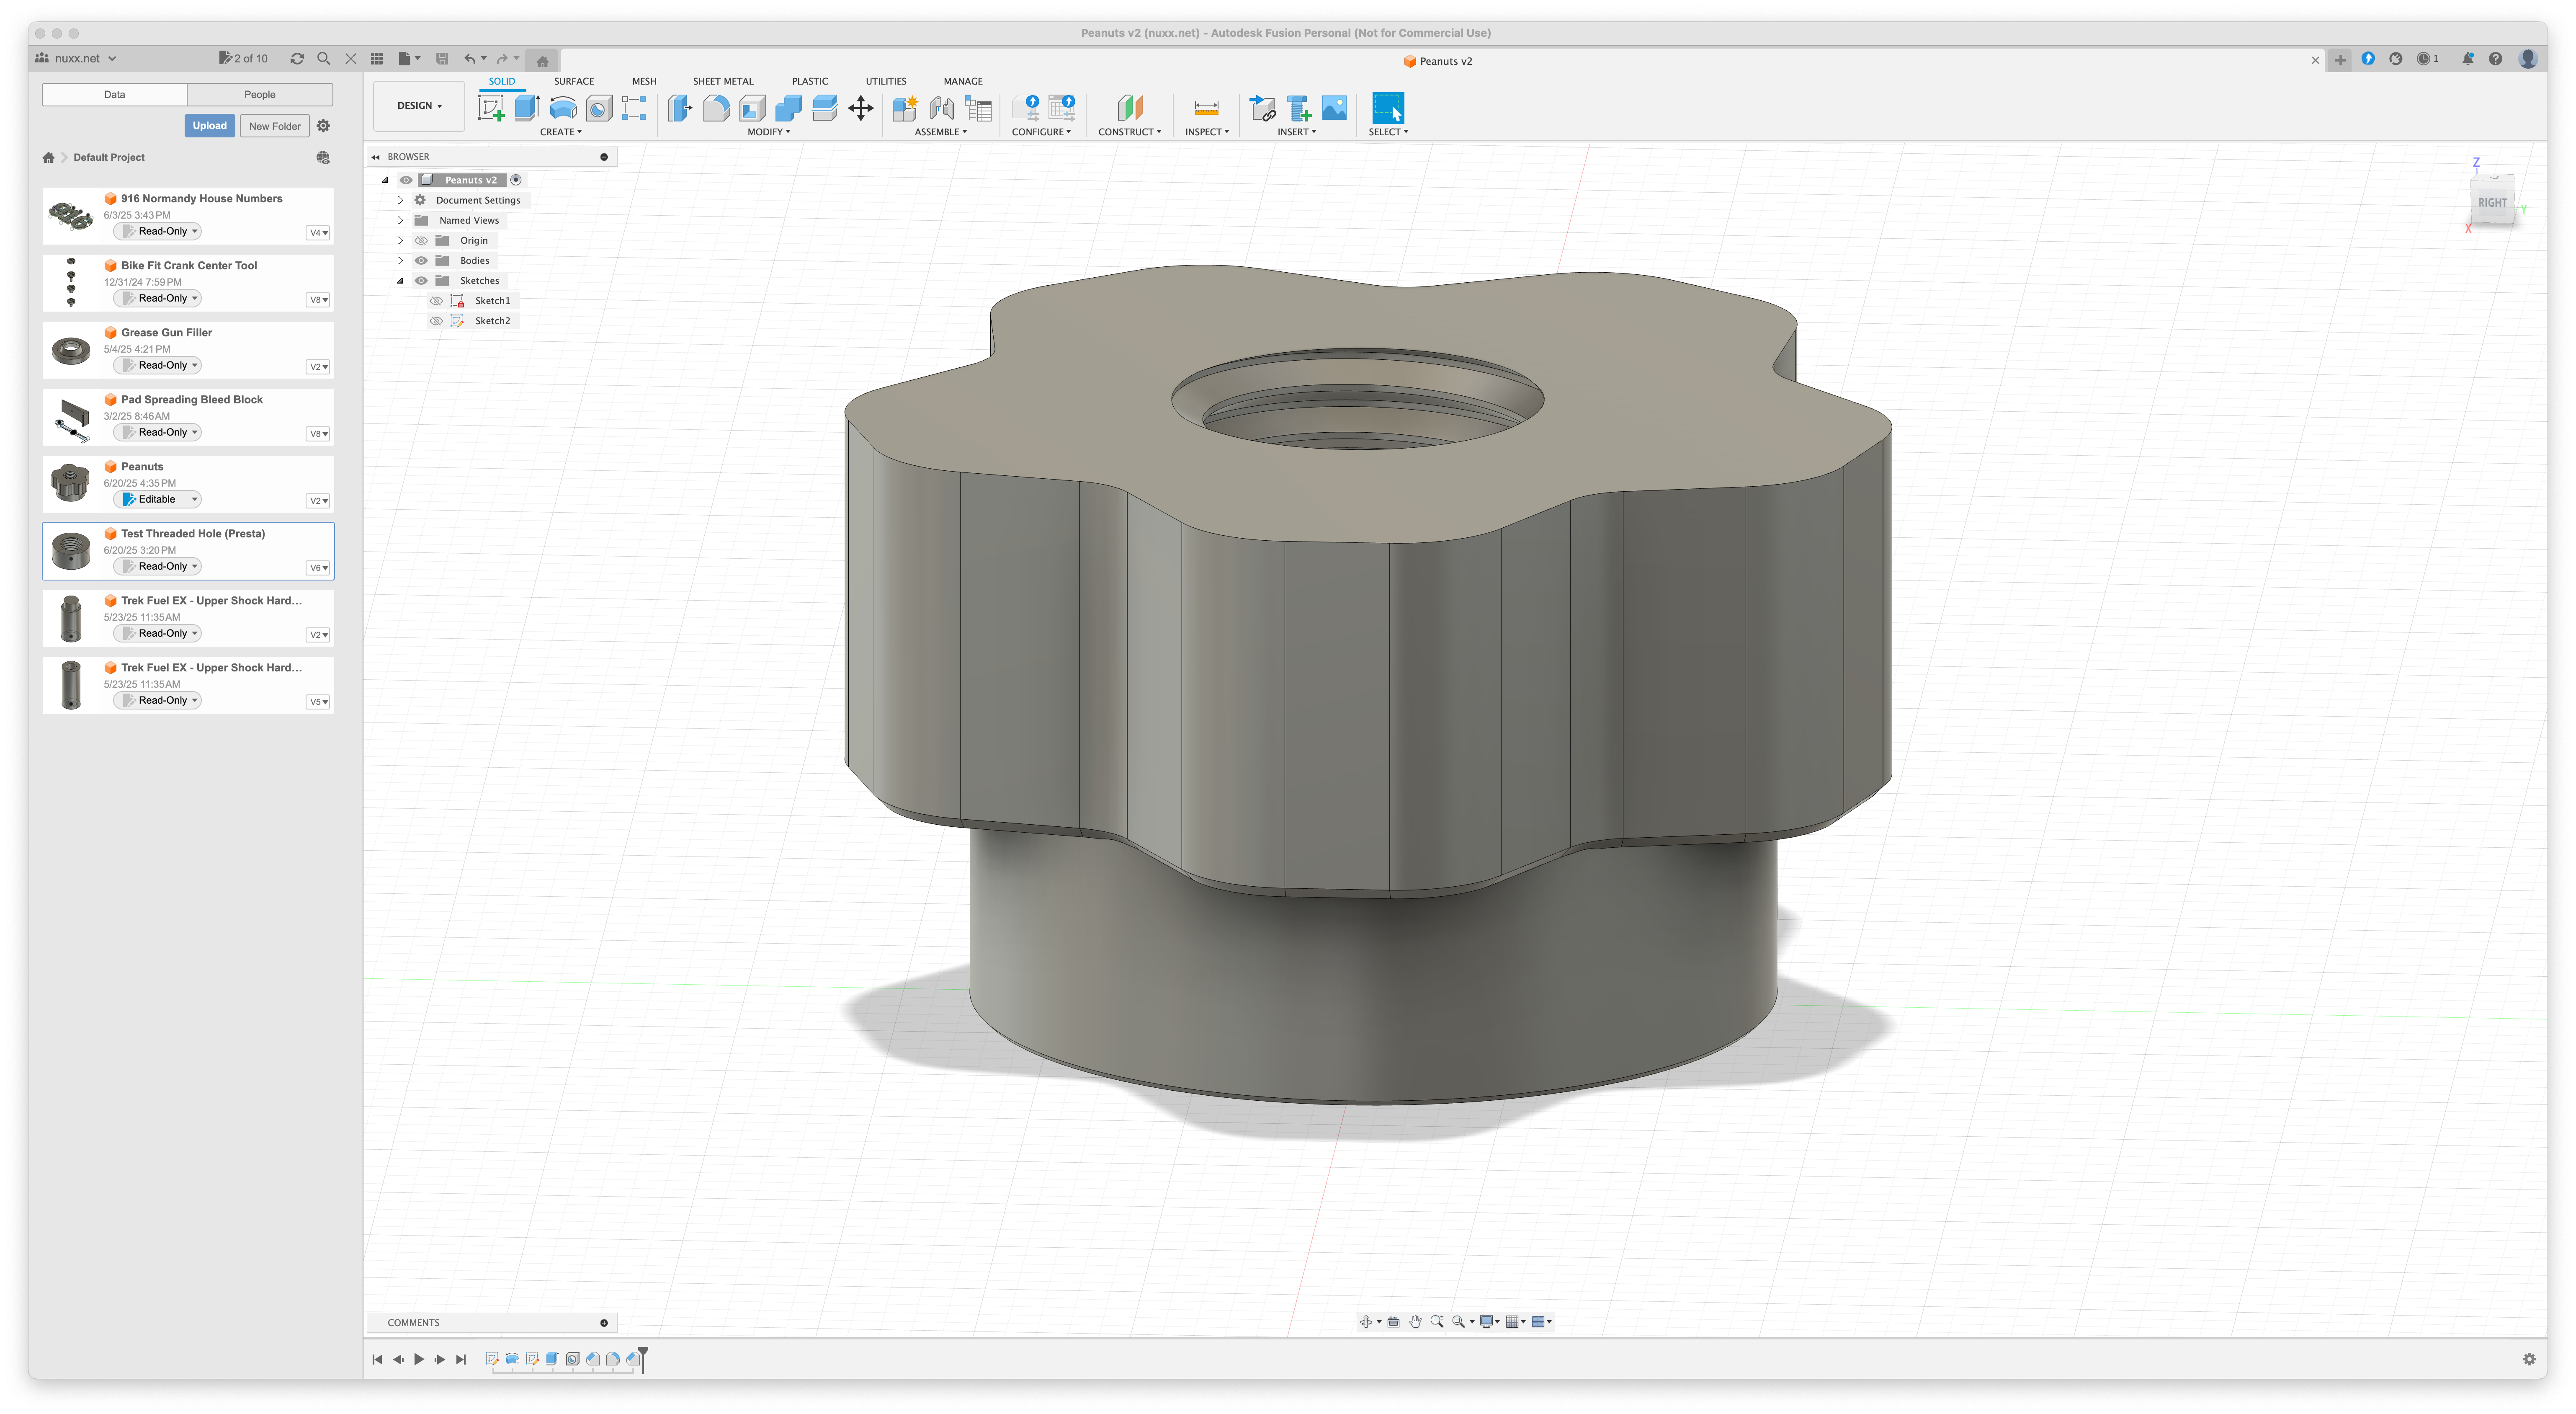The image size is (2576, 1414).
Task: Toggle visibility of Origin folder
Action: tap(421, 240)
